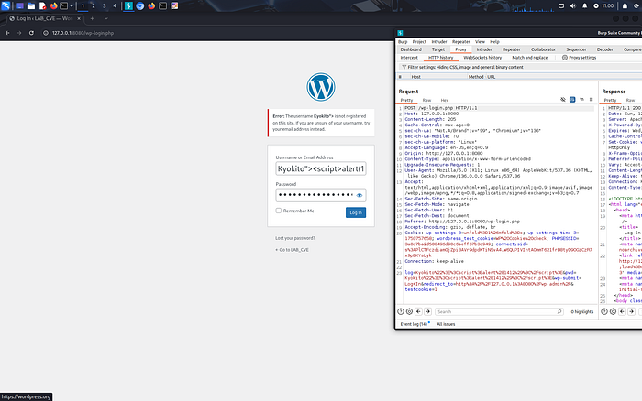Image resolution: width=642 pixels, height=401 pixels.
Task: Expand the browser tab list dropdown
Action: 106,18
